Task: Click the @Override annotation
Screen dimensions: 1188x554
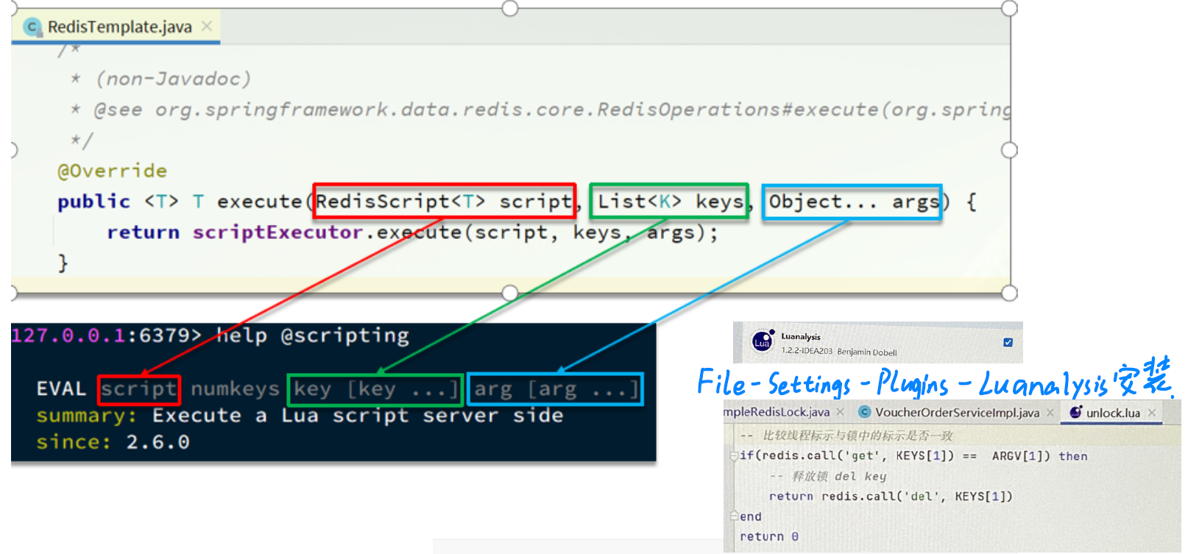Action: (113, 171)
